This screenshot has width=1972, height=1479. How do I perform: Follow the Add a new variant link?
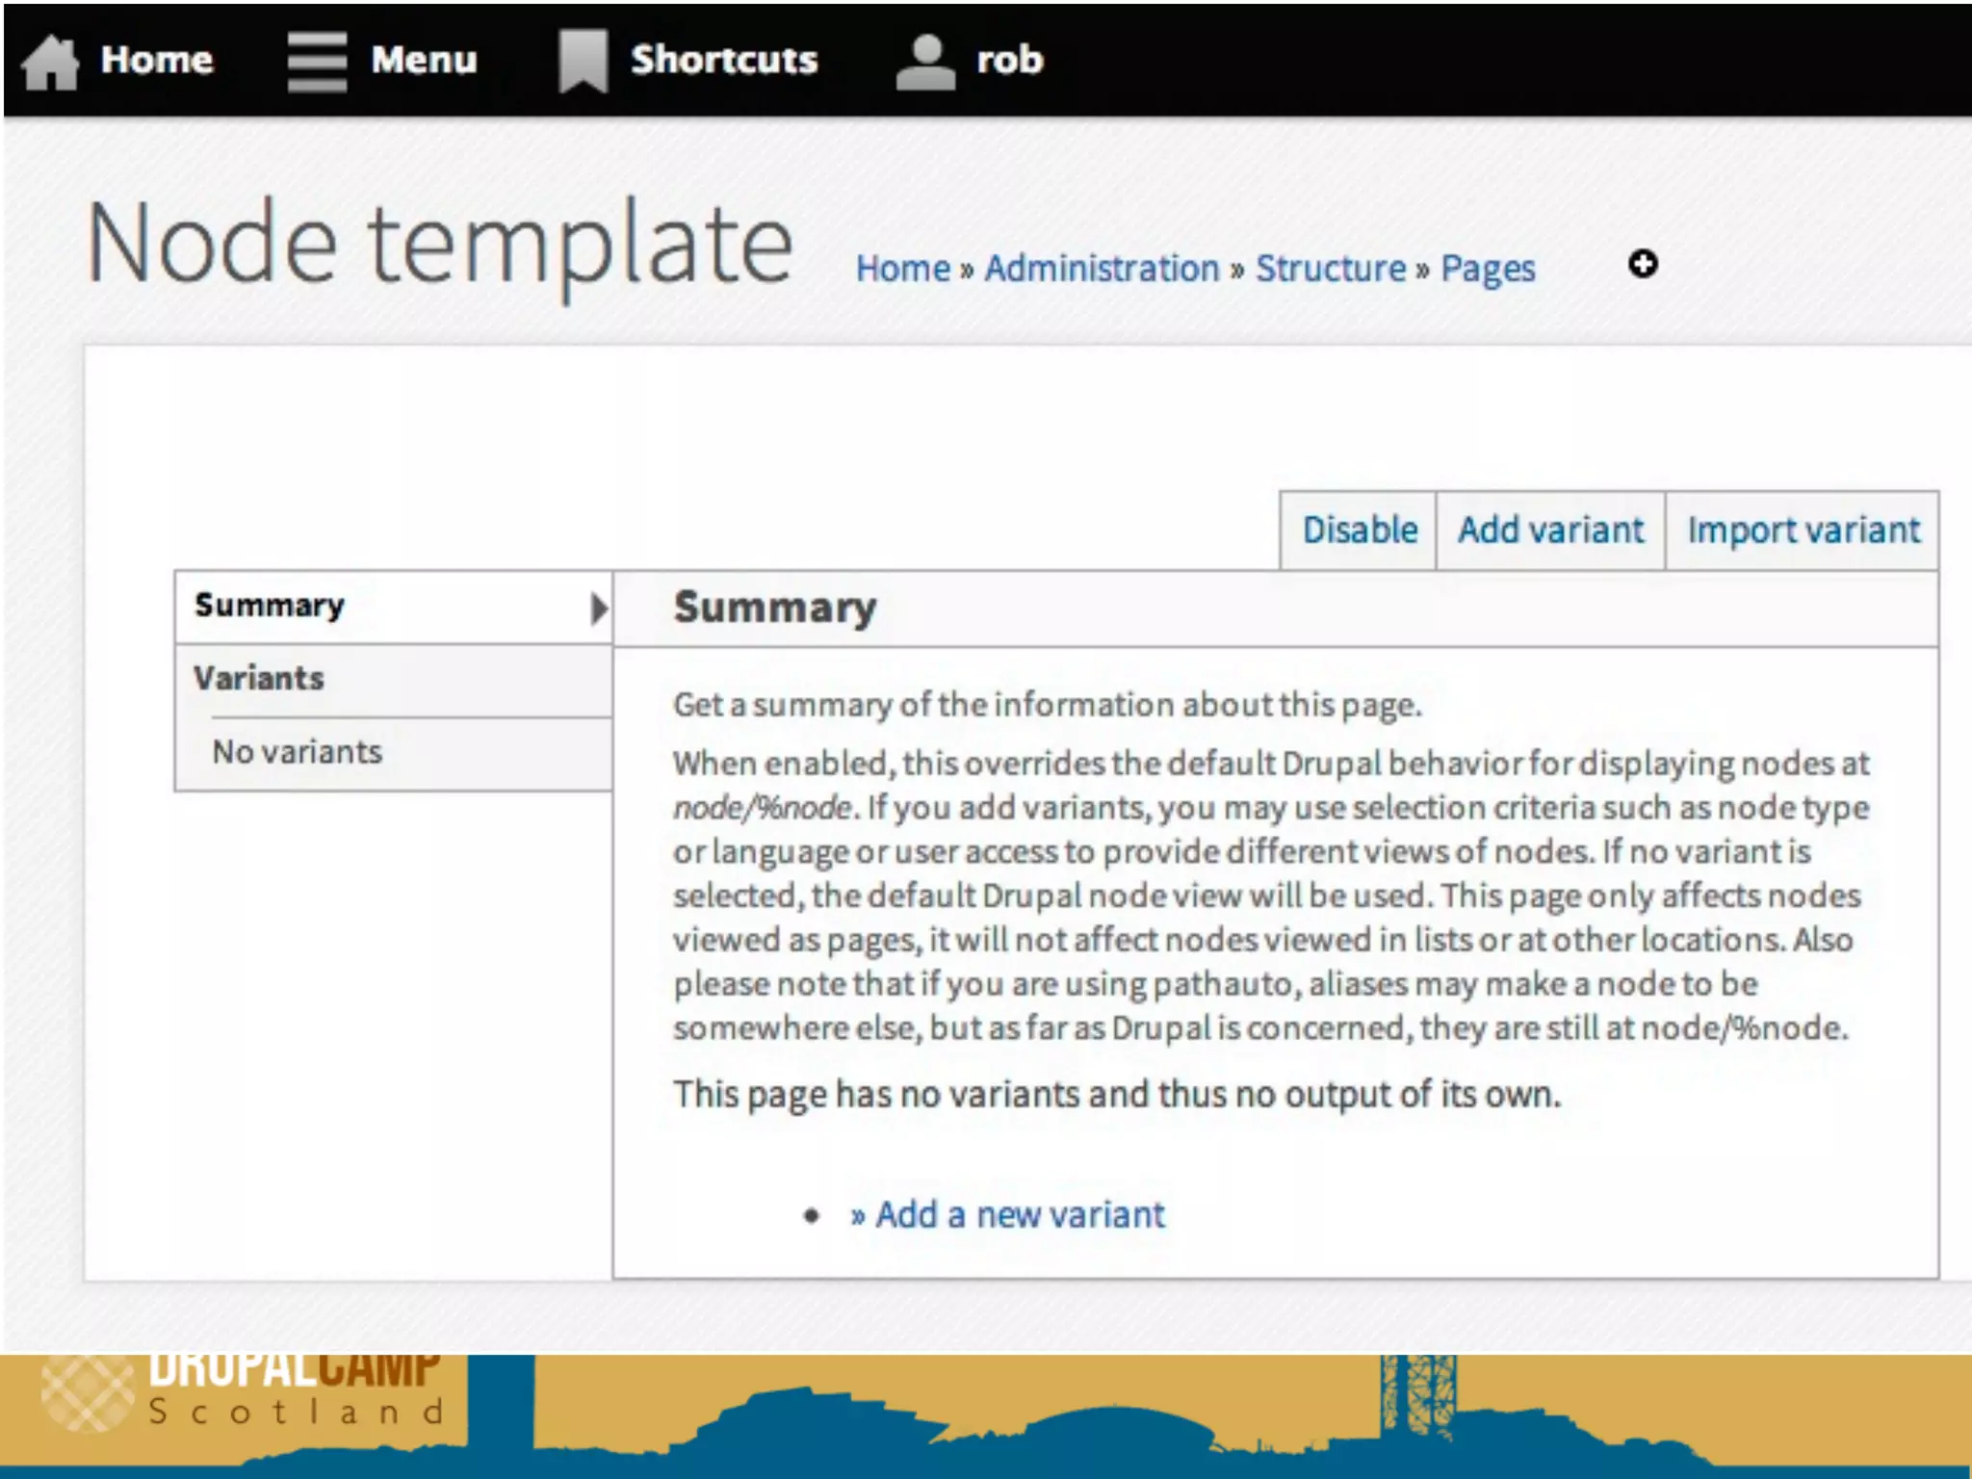pos(1019,1214)
